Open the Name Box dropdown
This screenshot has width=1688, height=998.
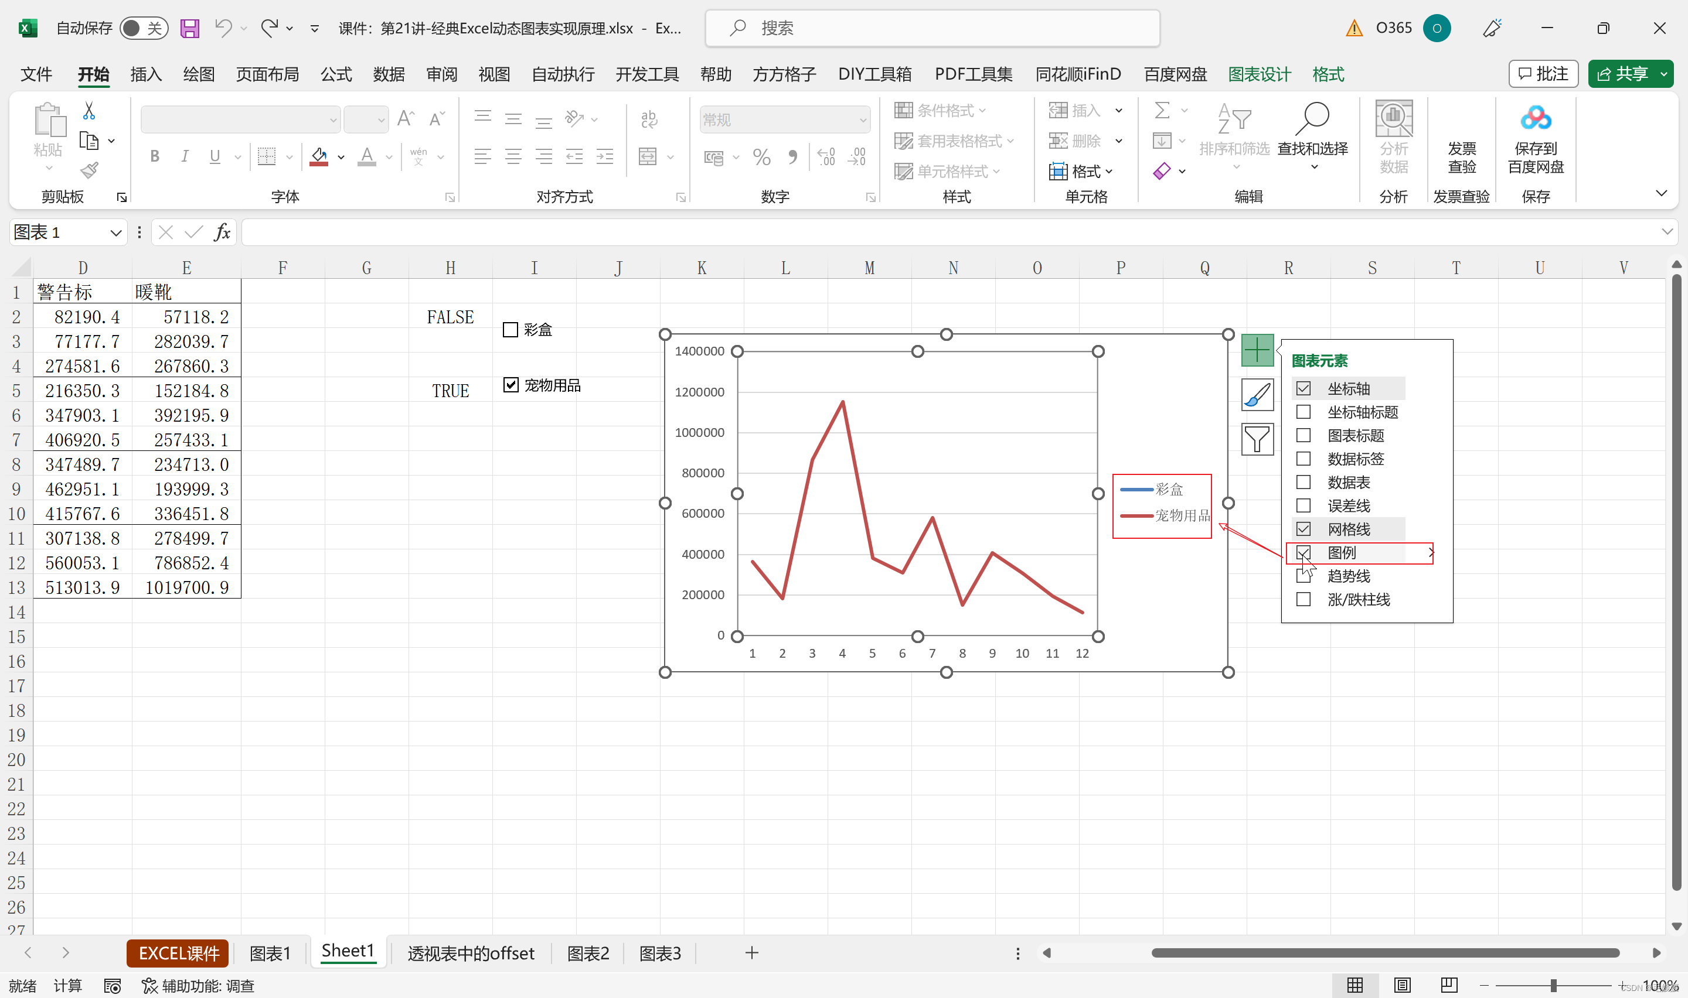[x=115, y=233]
